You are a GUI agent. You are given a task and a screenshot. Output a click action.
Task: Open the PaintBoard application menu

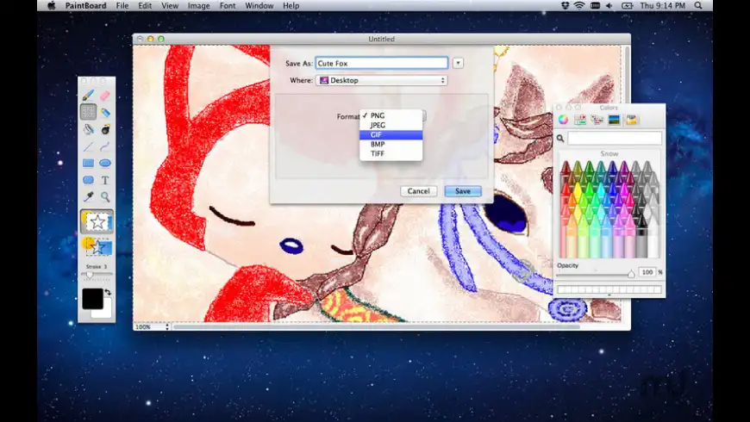[x=85, y=6]
